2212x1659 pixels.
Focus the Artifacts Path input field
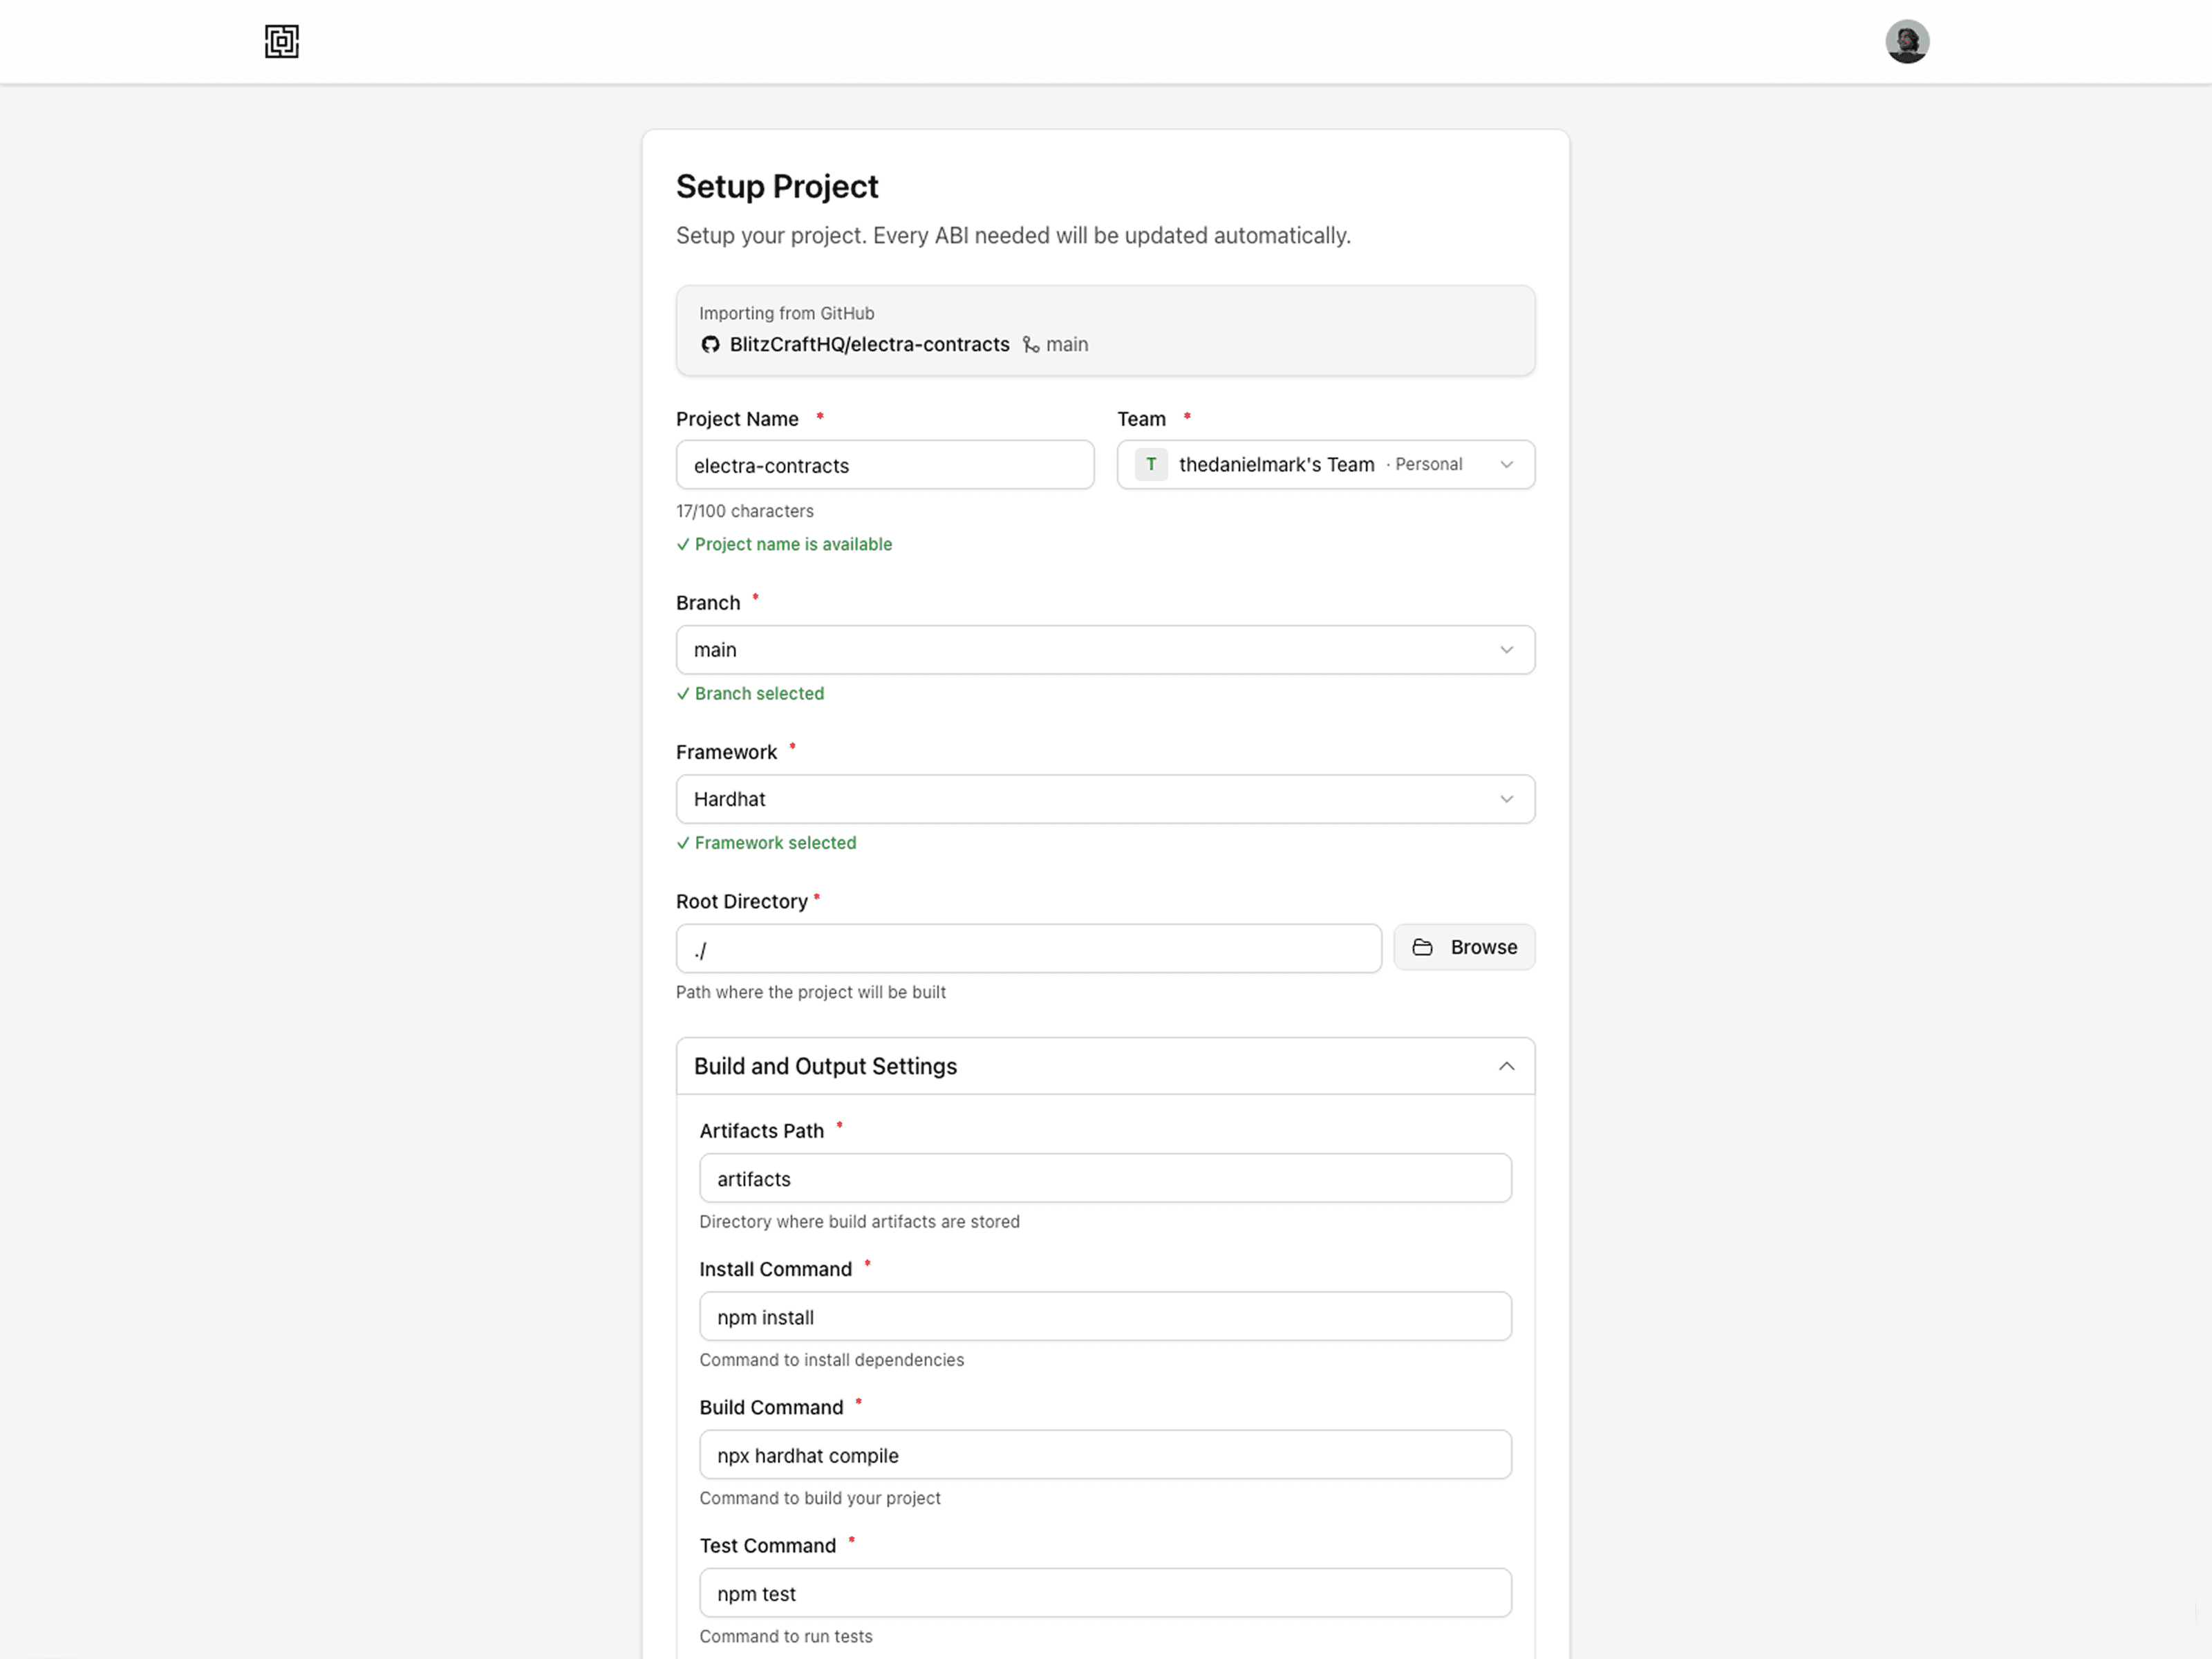[1105, 1178]
